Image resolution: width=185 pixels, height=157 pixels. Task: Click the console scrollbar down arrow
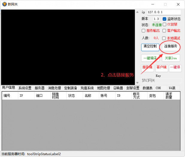pos(137,83)
